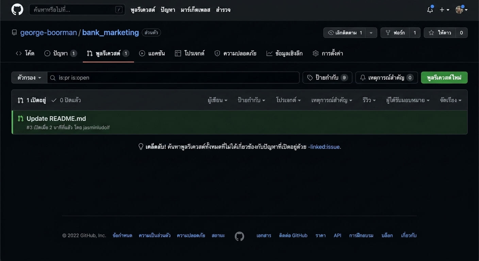Expand the ตัวกรอง filters dropdown
The height and width of the screenshot is (261, 479).
click(x=29, y=77)
